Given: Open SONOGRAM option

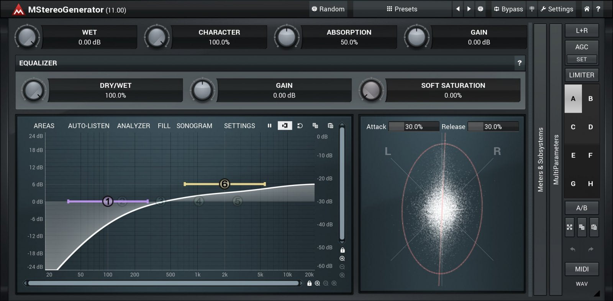Looking at the screenshot, I should point(194,126).
